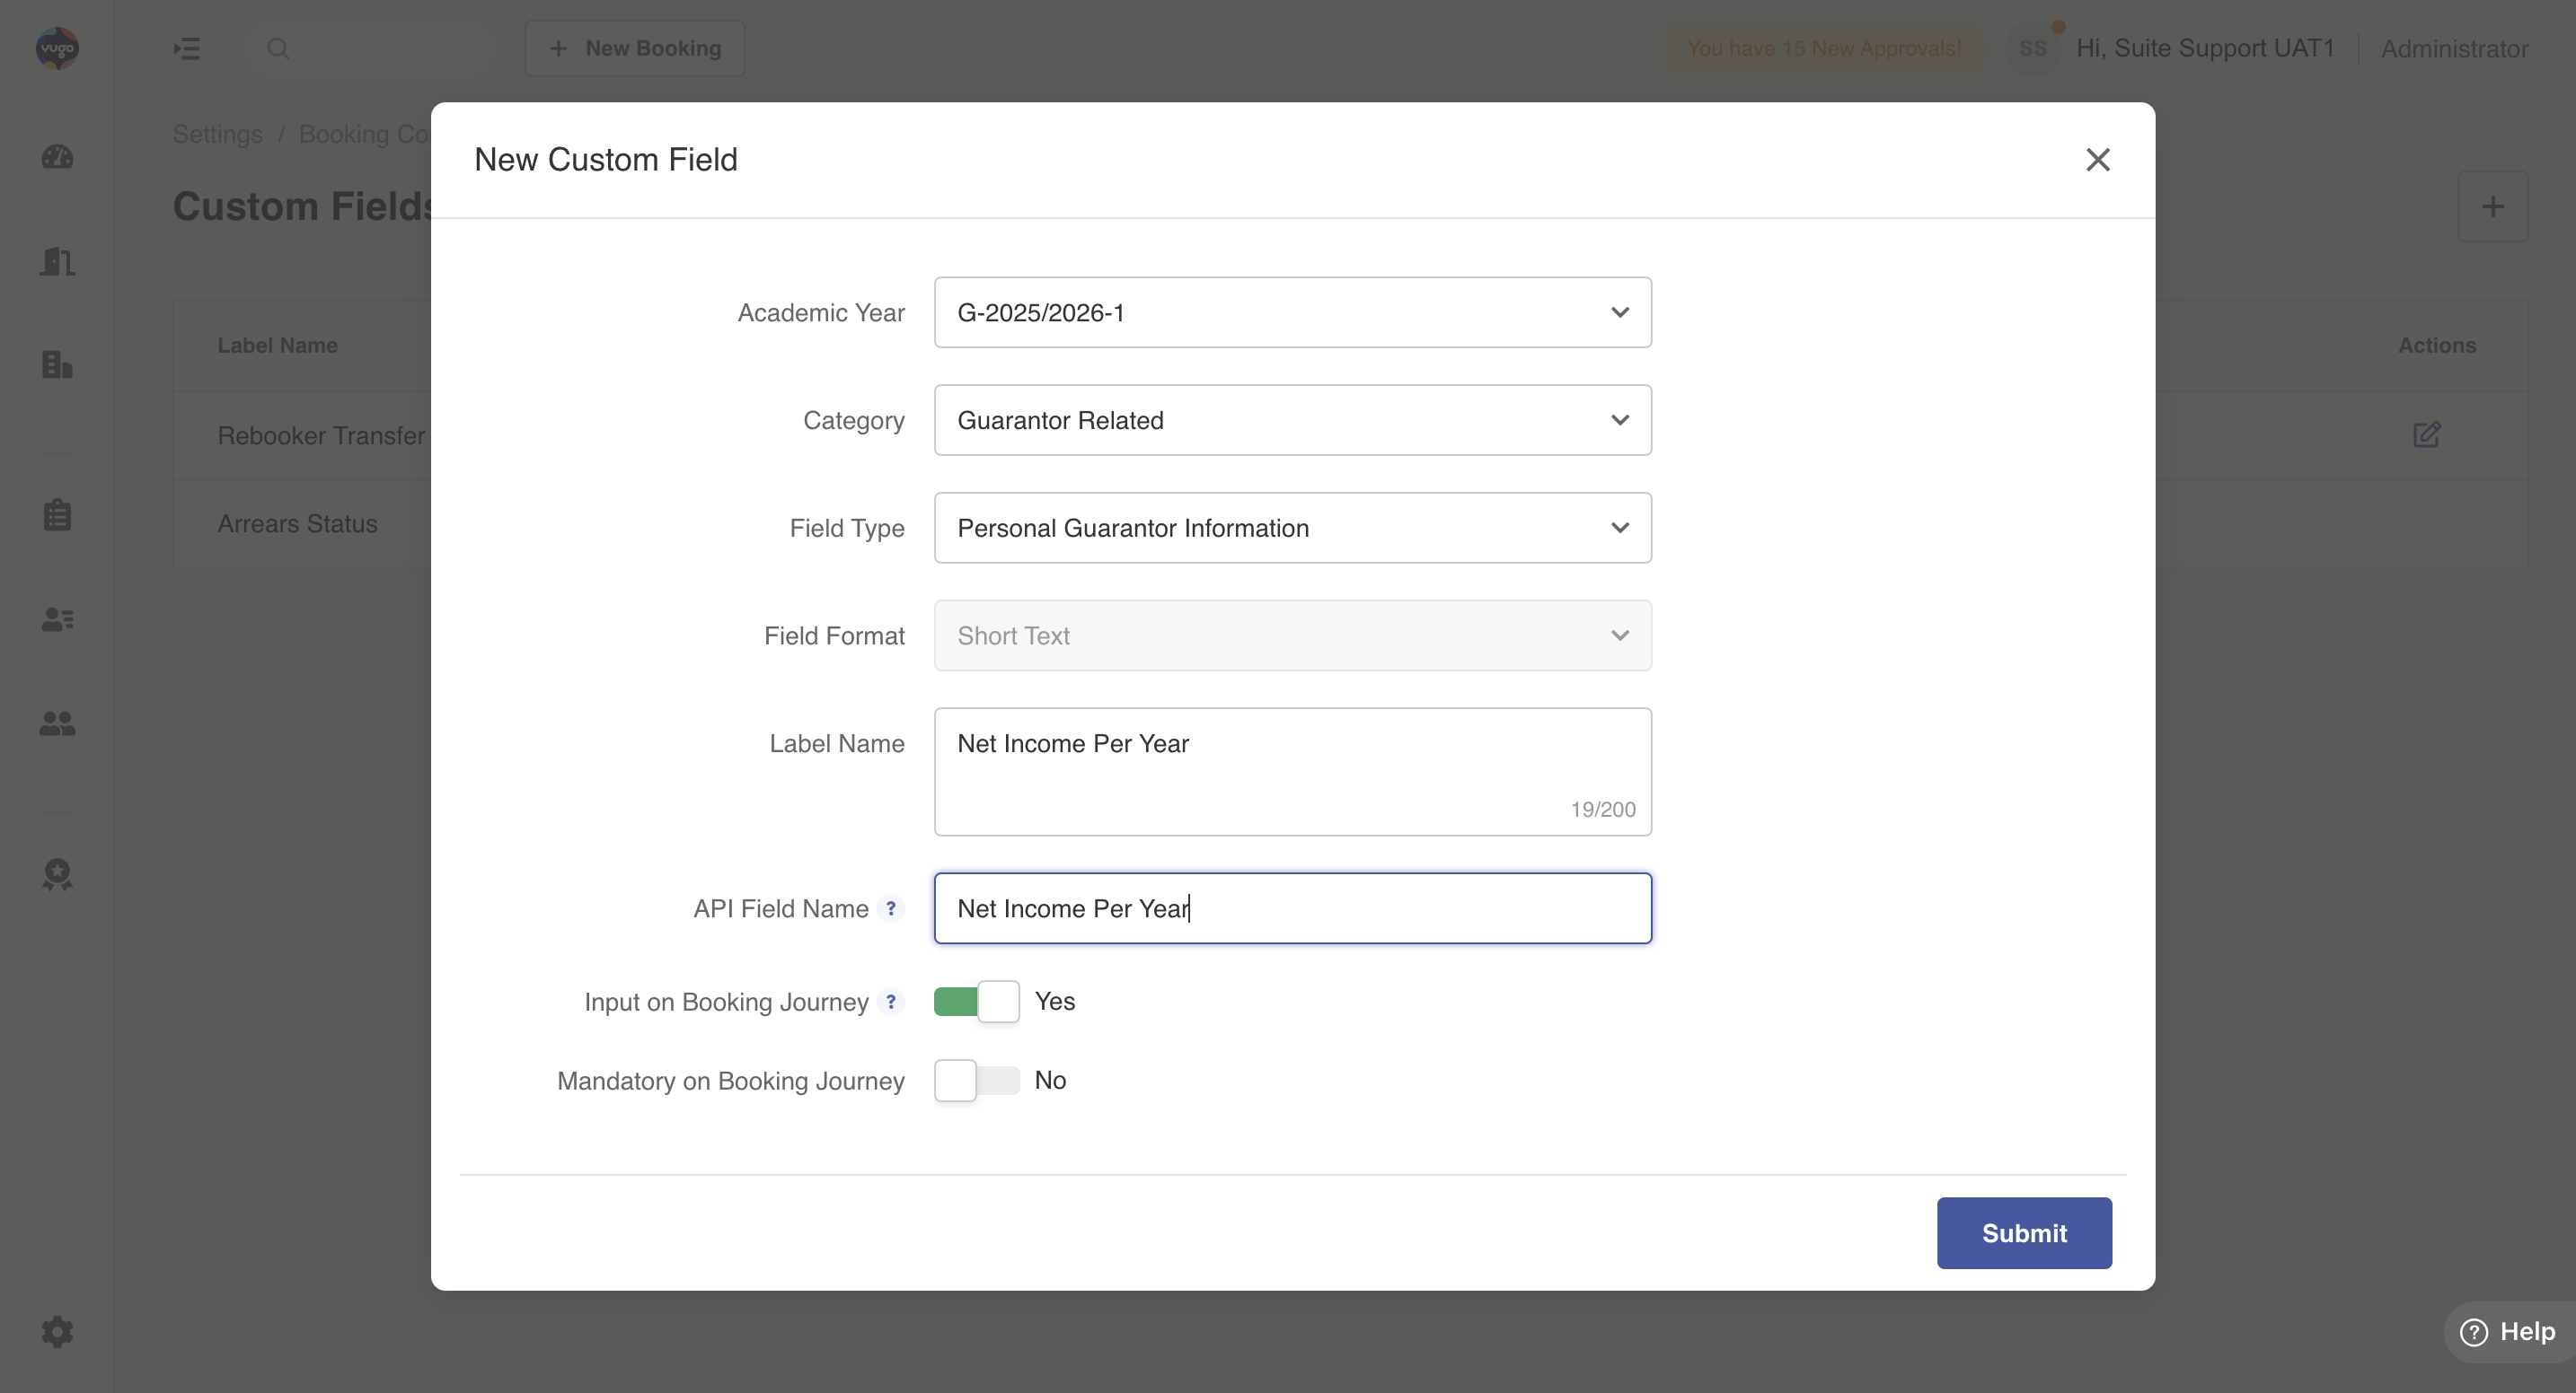This screenshot has height=1393, width=2576.
Task: Open the Field Type dropdown
Action: (1292, 528)
